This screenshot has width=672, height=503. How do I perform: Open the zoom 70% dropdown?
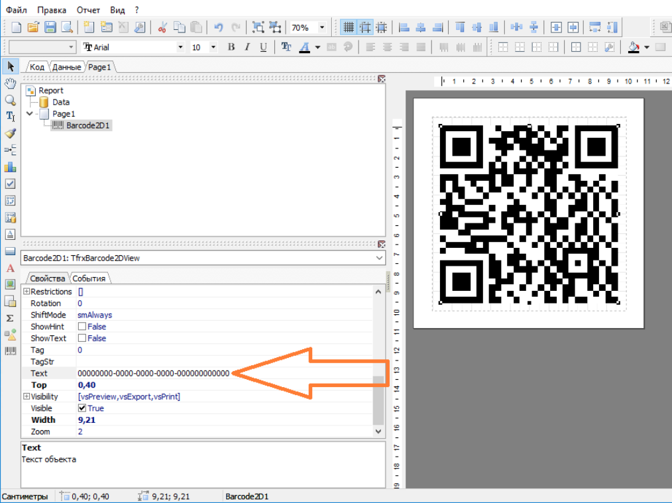(x=322, y=27)
